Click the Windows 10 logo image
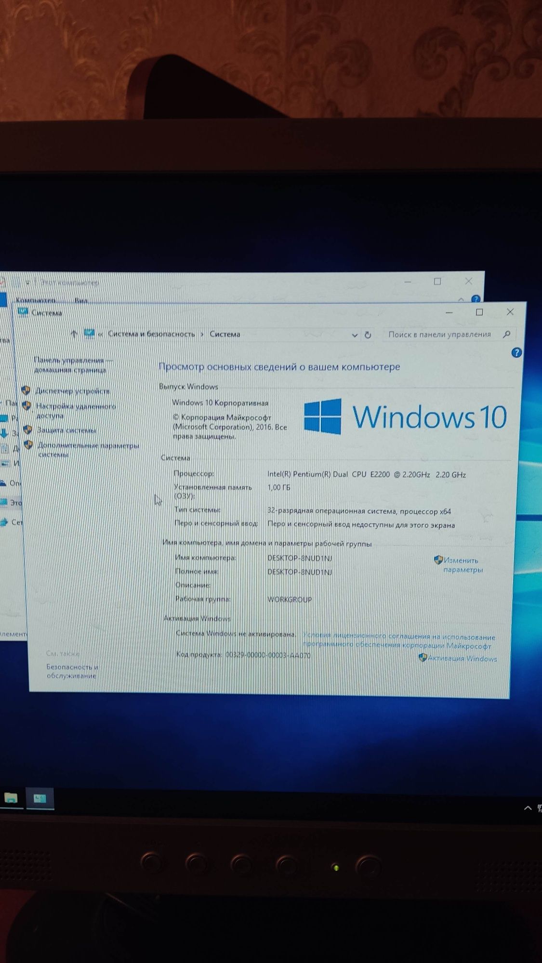This screenshot has width=542, height=963. click(x=405, y=416)
